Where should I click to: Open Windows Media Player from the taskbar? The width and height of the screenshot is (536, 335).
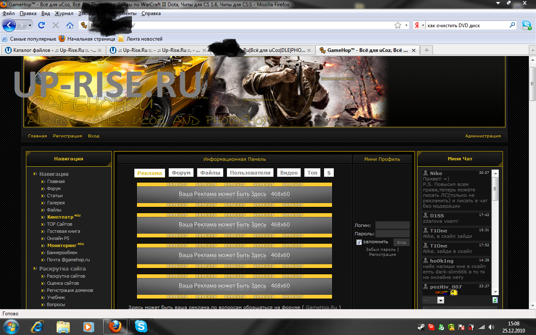coord(88,326)
